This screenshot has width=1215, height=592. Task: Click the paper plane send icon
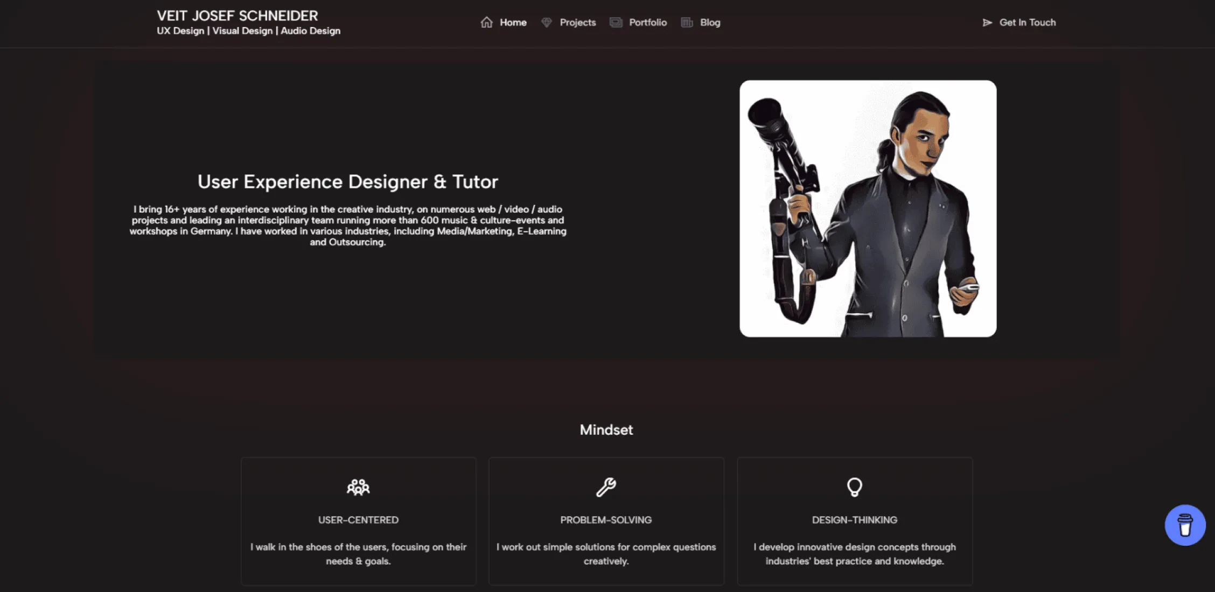click(987, 23)
